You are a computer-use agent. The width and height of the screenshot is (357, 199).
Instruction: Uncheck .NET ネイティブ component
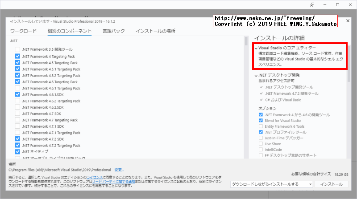(17, 151)
